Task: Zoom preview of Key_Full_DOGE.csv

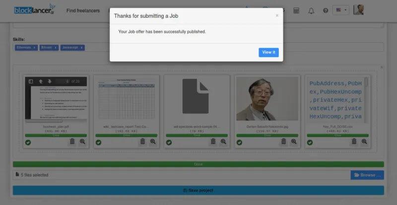Action: (364, 141)
